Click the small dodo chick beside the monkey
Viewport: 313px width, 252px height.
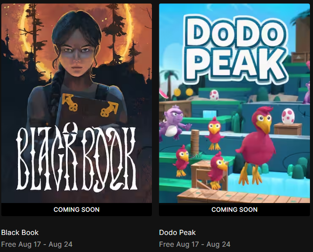click(x=215, y=133)
